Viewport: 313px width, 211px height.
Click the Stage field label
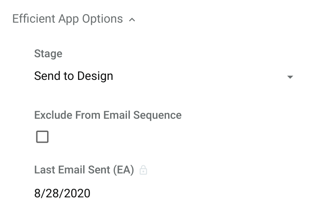tap(48, 54)
